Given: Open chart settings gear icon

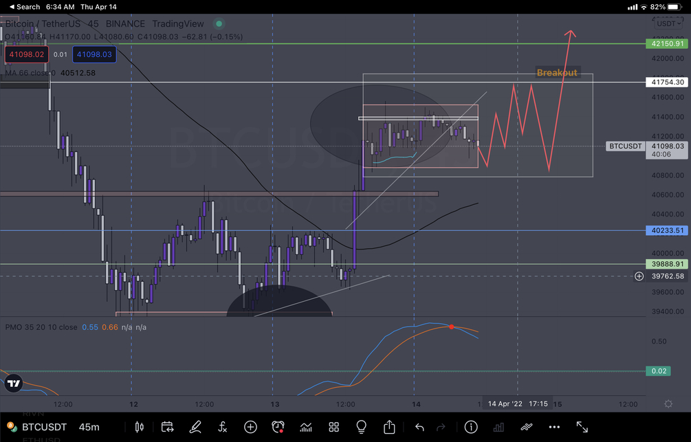Looking at the screenshot, I should tap(668, 404).
